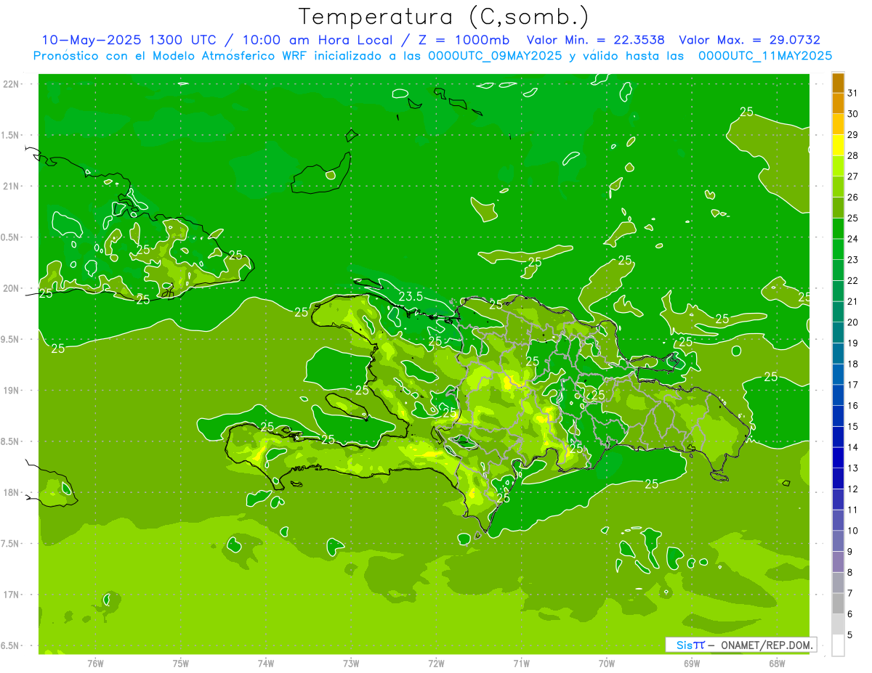Click the title 'Temperatura (C,somb.)'
Image resolution: width=872 pixels, height=673 pixels.
point(444,16)
